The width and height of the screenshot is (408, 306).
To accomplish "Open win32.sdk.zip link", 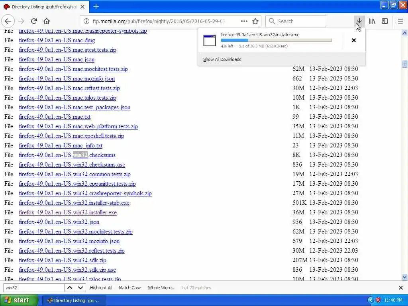I will (x=63, y=260).
